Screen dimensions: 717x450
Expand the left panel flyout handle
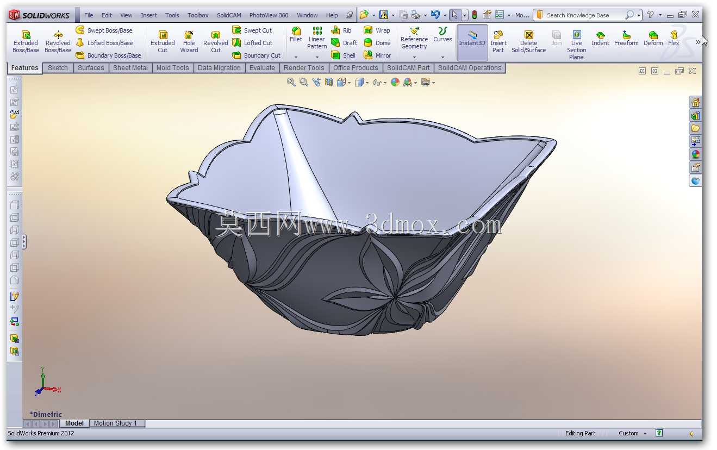pyautogui.click(x=24, y=242)
